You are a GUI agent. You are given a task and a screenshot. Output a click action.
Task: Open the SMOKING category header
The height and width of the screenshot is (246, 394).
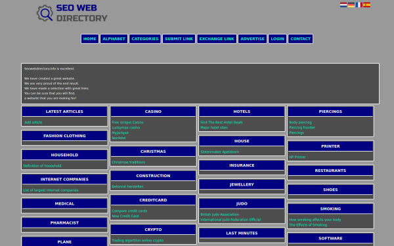coord(330,209)
